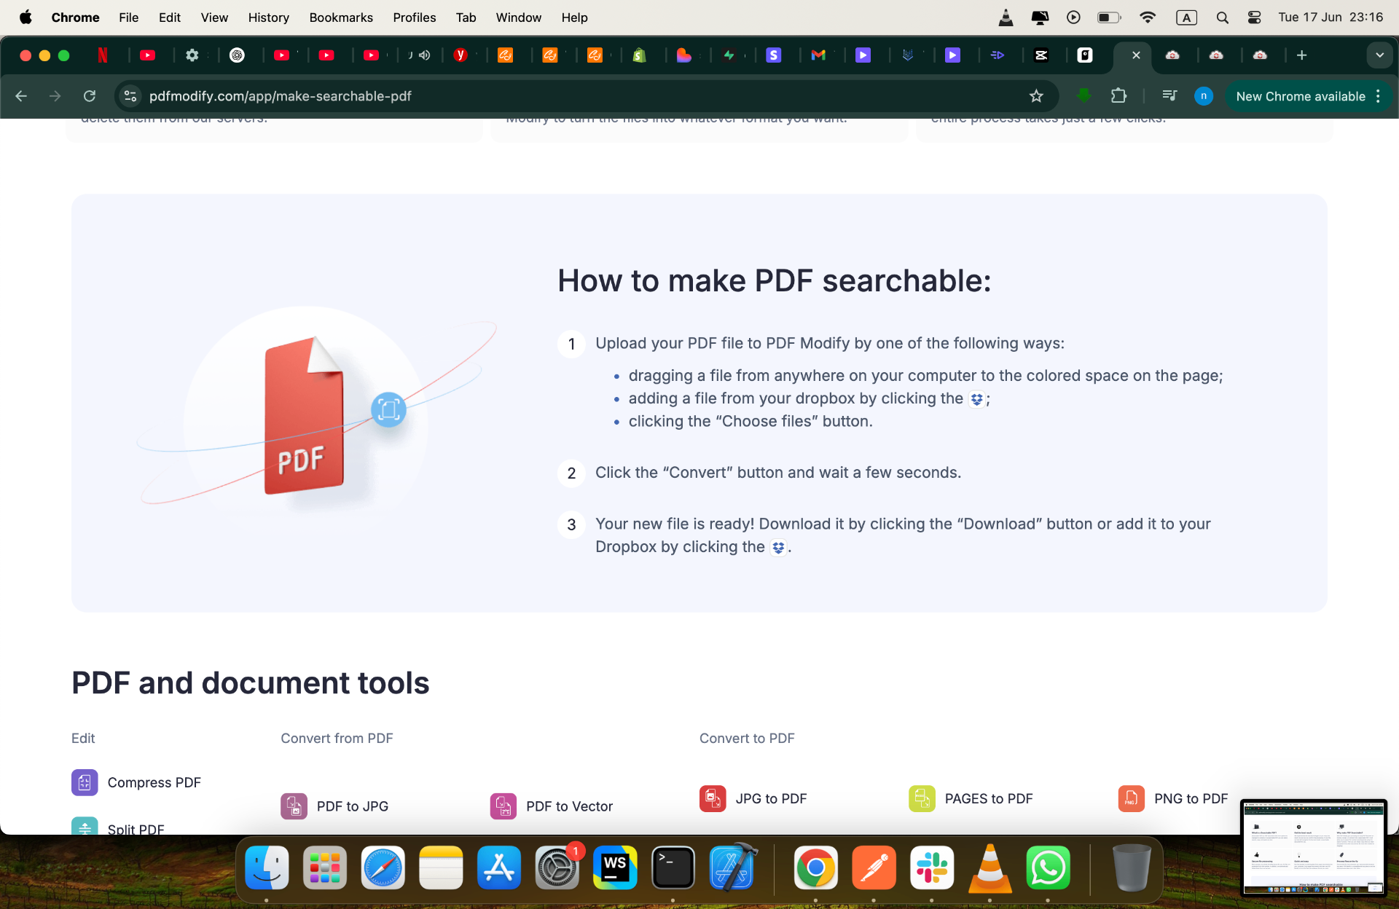Click the Compress PDF purple icon
Screen dimensions: 1399x909
pos(85,782)
